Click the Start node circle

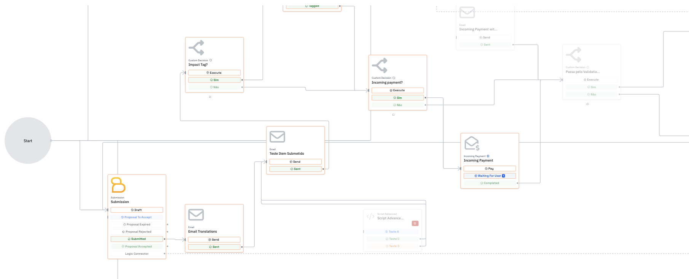coord(28,141)
